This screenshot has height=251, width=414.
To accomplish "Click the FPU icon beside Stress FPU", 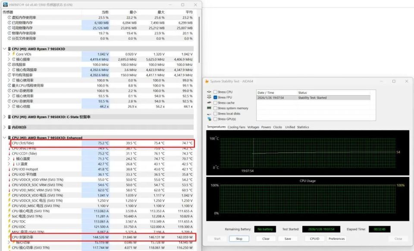I will [209, 97].
